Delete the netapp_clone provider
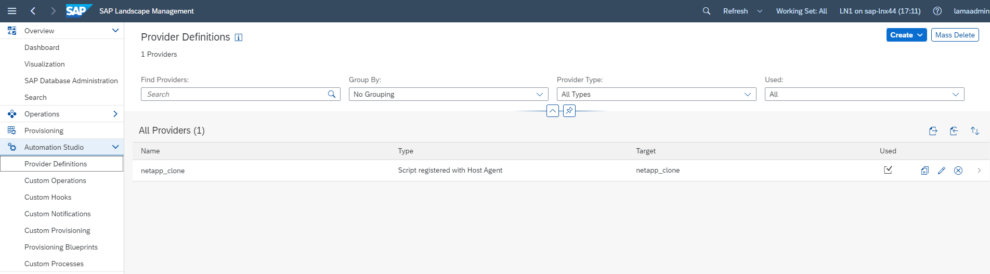The width and height of the screenshot is (990, 274). [x=958, y=171]
